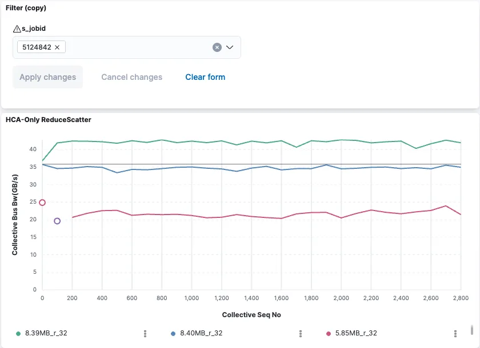Open the kebab menu beside 8.39MB_r_32
The width and height of the screenshot is (480, 348).
[145, 334]
